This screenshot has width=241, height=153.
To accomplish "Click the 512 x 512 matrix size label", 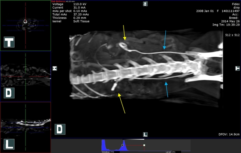I will click(x=232, y=35).
